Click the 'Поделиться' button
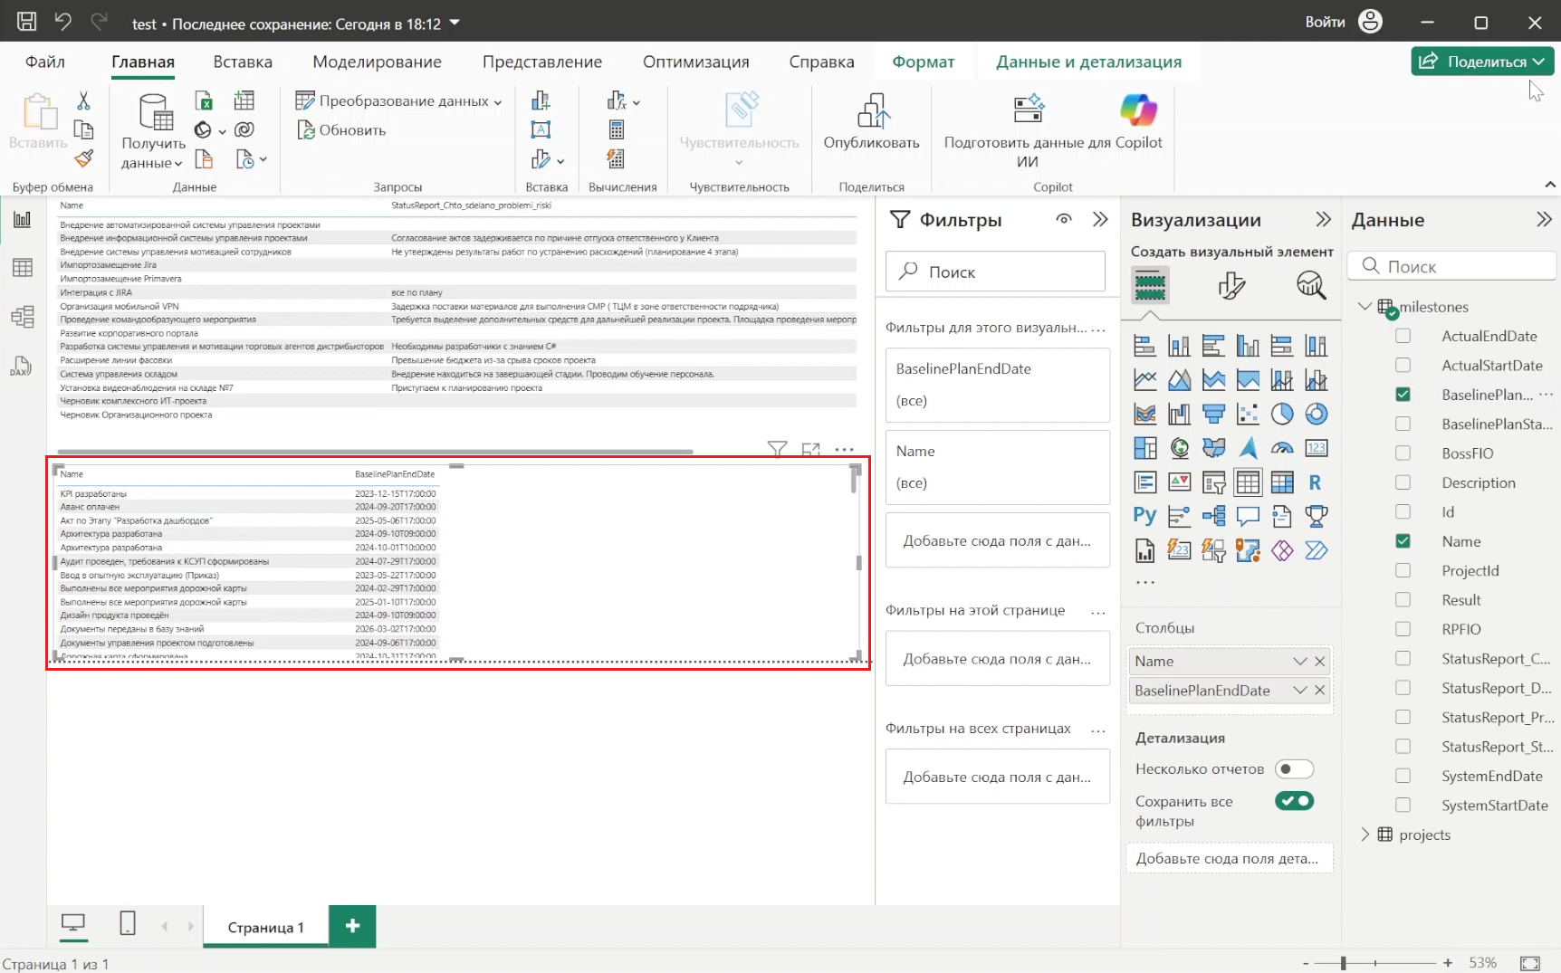Viewport: 1561px width, 973px height. pyautogui.click(x=1482, y=62)
